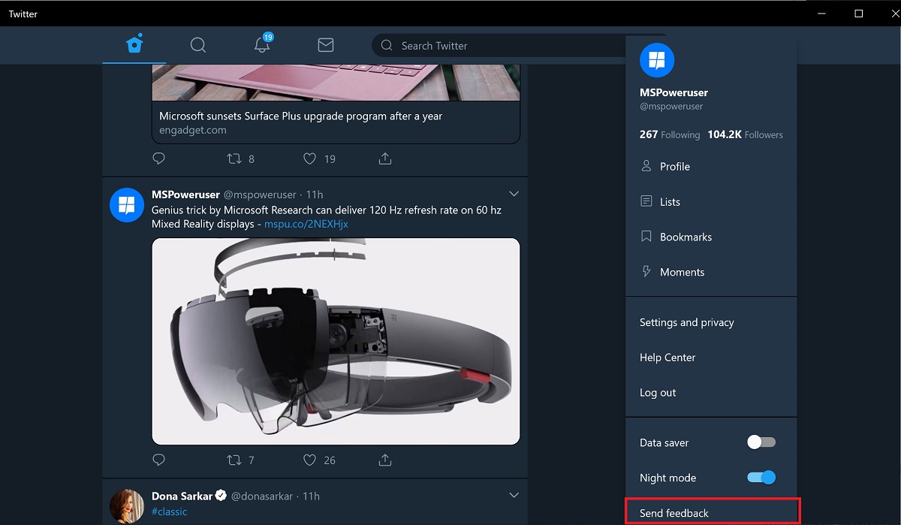Viewport: 901px width, 525px height.
Task: Like the Surface Plus tweet
Action: click(x=309, y=158)
